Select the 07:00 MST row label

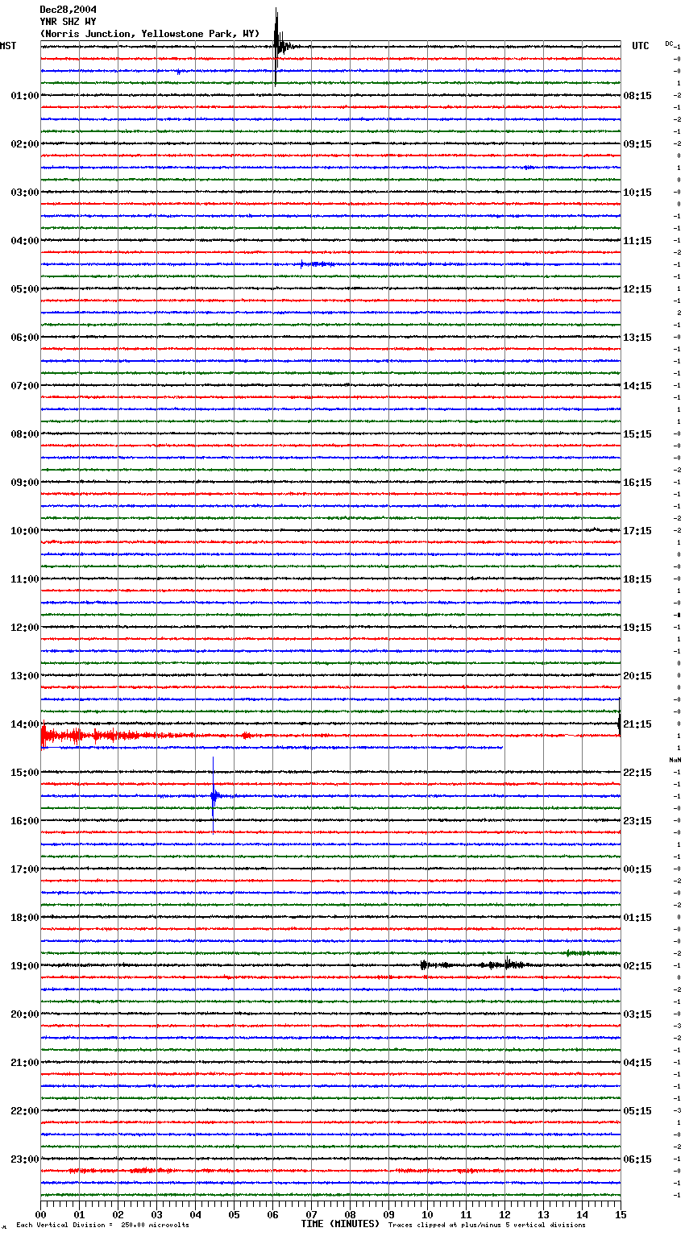[x=24, y=386]
